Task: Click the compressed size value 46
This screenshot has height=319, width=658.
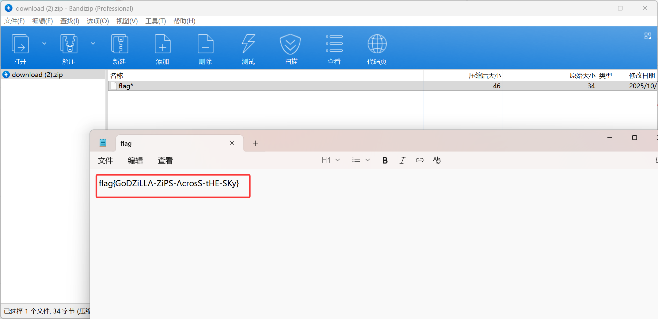Action: point(497,86)
